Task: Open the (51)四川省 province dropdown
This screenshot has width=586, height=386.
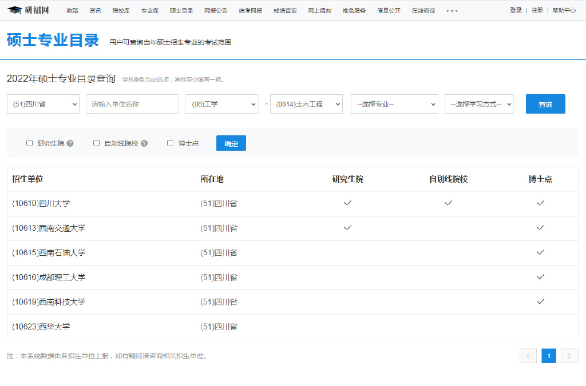Action: (x=43, y=104)
